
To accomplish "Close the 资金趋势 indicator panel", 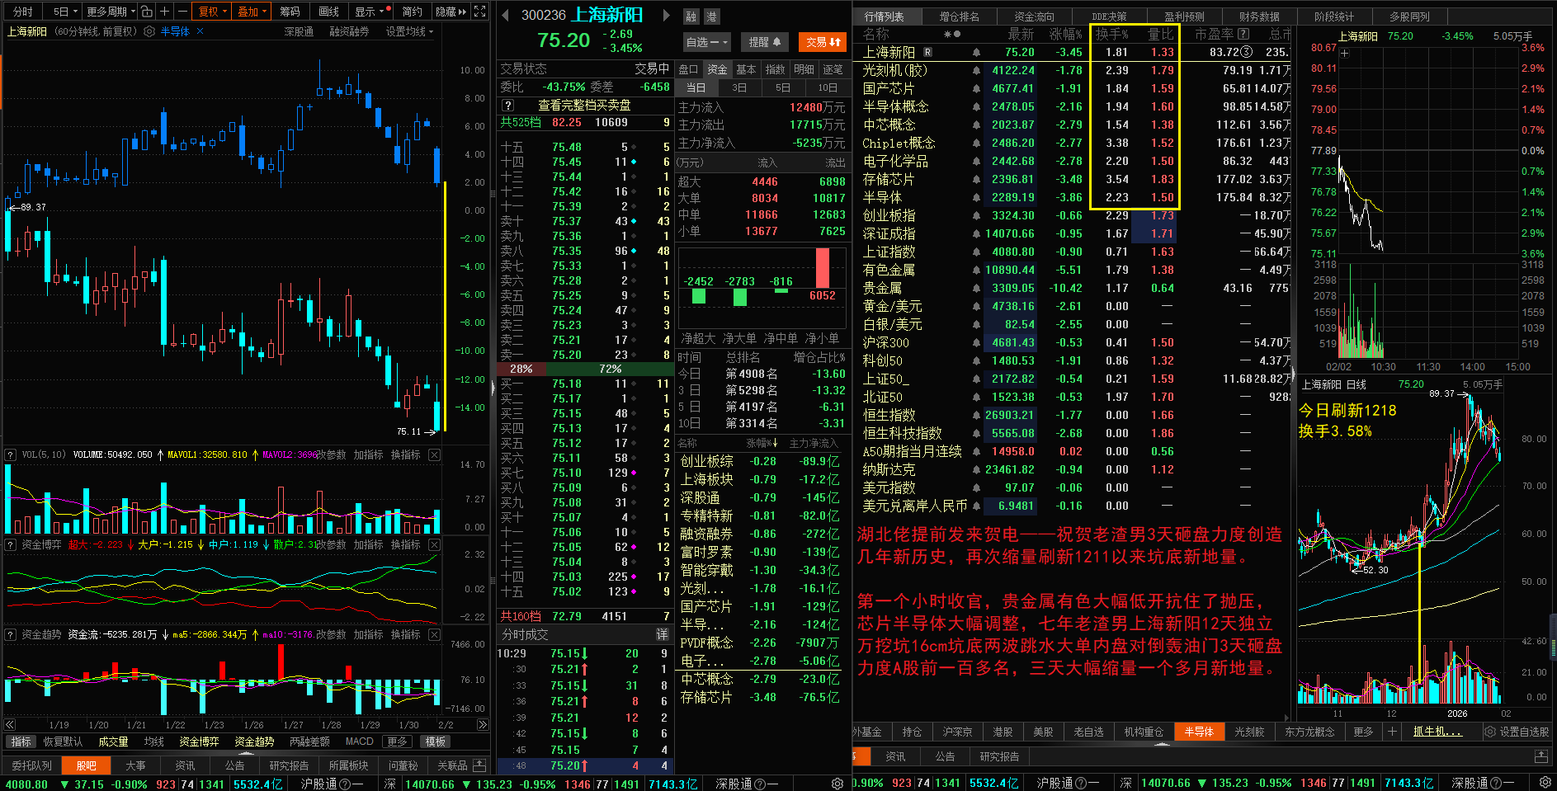I will point(435,634).
